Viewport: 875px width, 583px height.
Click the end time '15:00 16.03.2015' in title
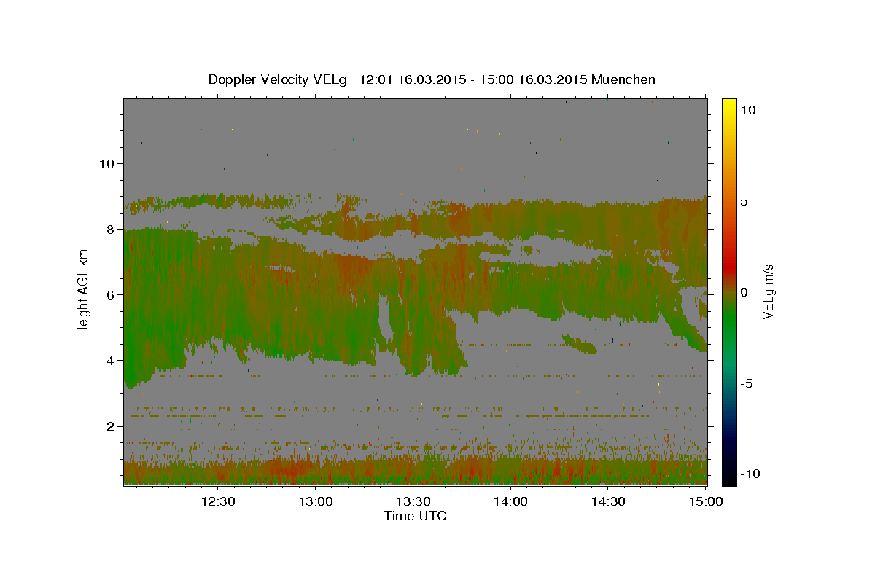(x=534, y=79)
